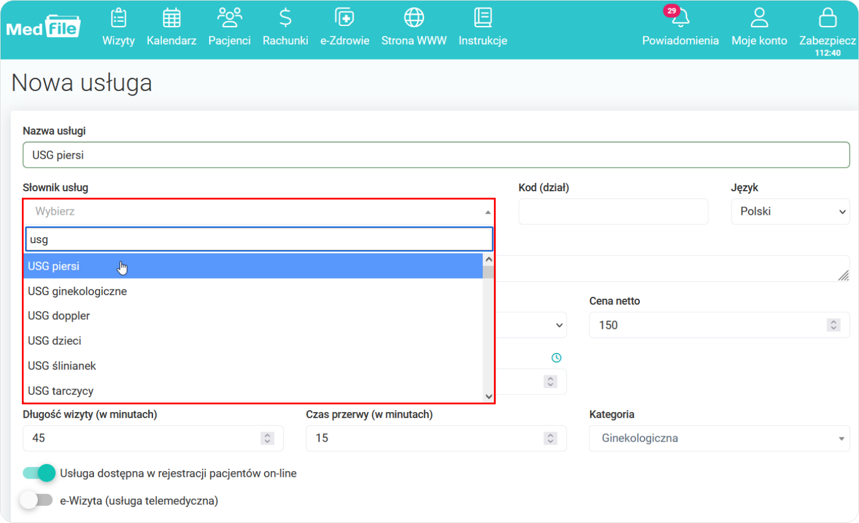Open the Kategoria Ginekologiczna dropdown
Image resolution: width=859 pixels, height=523 pixels.
pos(719,438)
